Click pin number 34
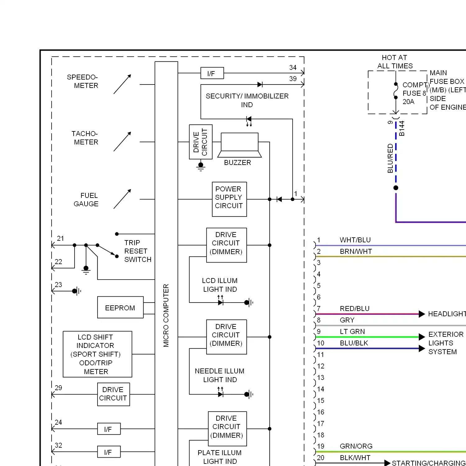 pos(293,67)
